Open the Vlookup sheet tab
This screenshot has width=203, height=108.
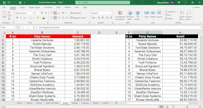click(x=85, y=103)
